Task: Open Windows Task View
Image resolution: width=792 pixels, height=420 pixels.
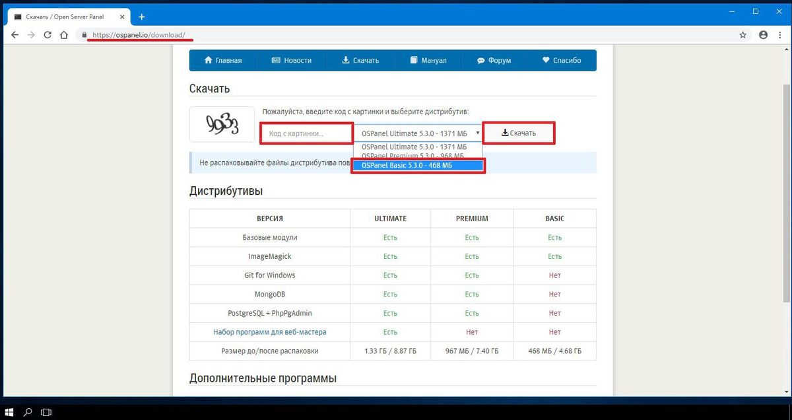Action: (x=46, y=412)
